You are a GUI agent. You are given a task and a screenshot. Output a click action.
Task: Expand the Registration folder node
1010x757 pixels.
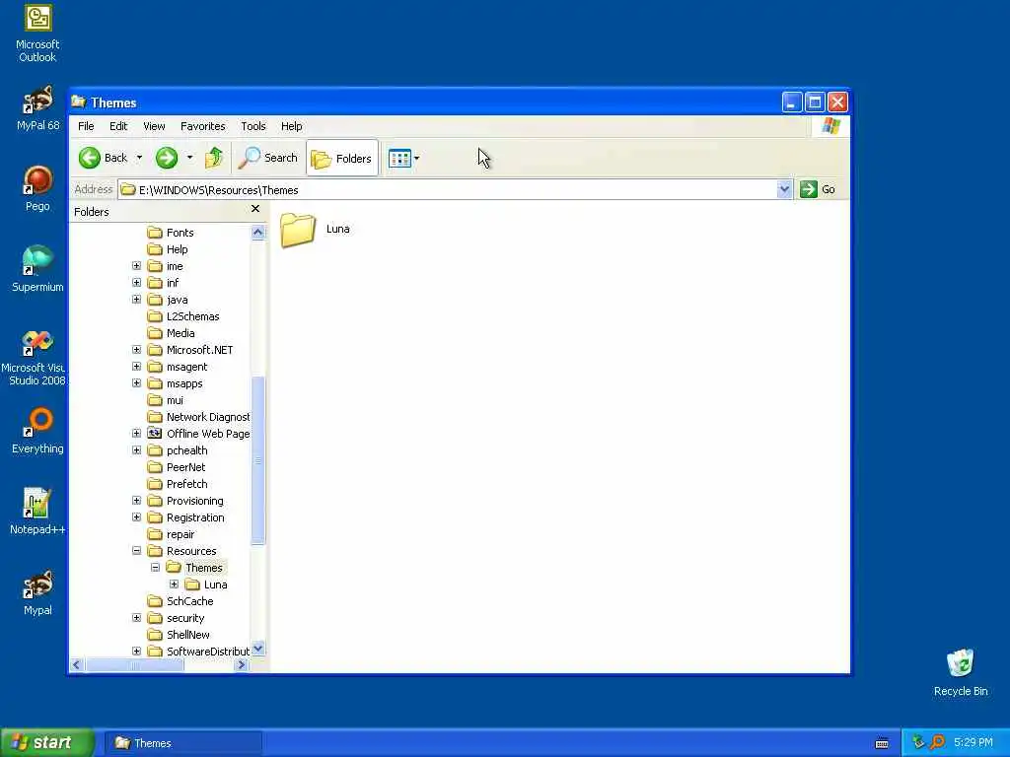pos(136,516)
